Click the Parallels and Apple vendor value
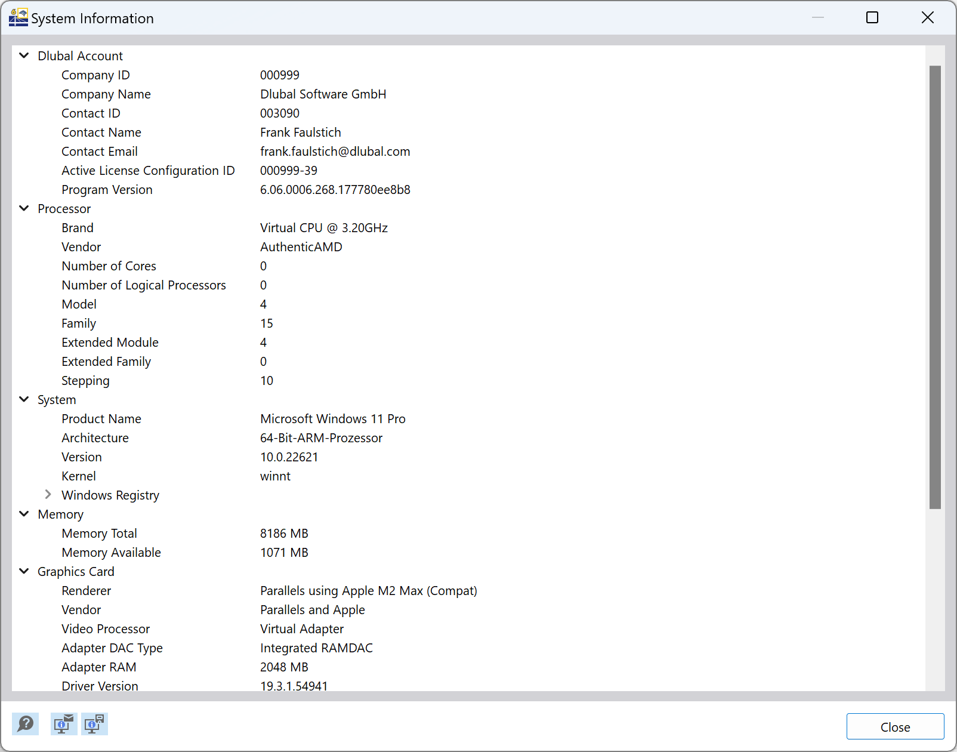Screen dimensions: 957x752 coord(313,609)
